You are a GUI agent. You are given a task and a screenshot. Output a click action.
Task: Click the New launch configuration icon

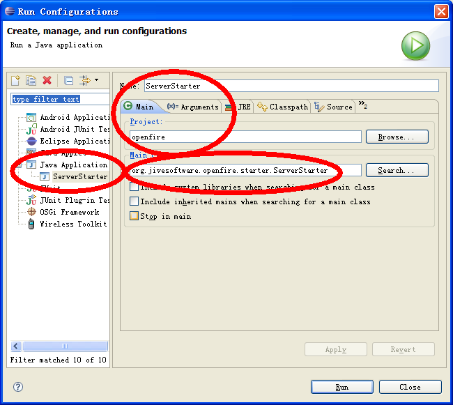(15, 80)
